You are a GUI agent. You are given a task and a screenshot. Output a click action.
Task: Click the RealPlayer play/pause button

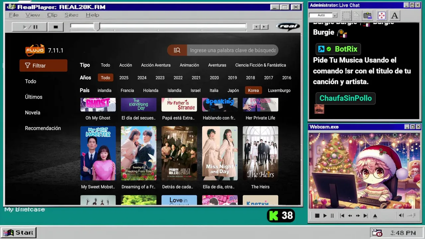[x=30, y=27]
